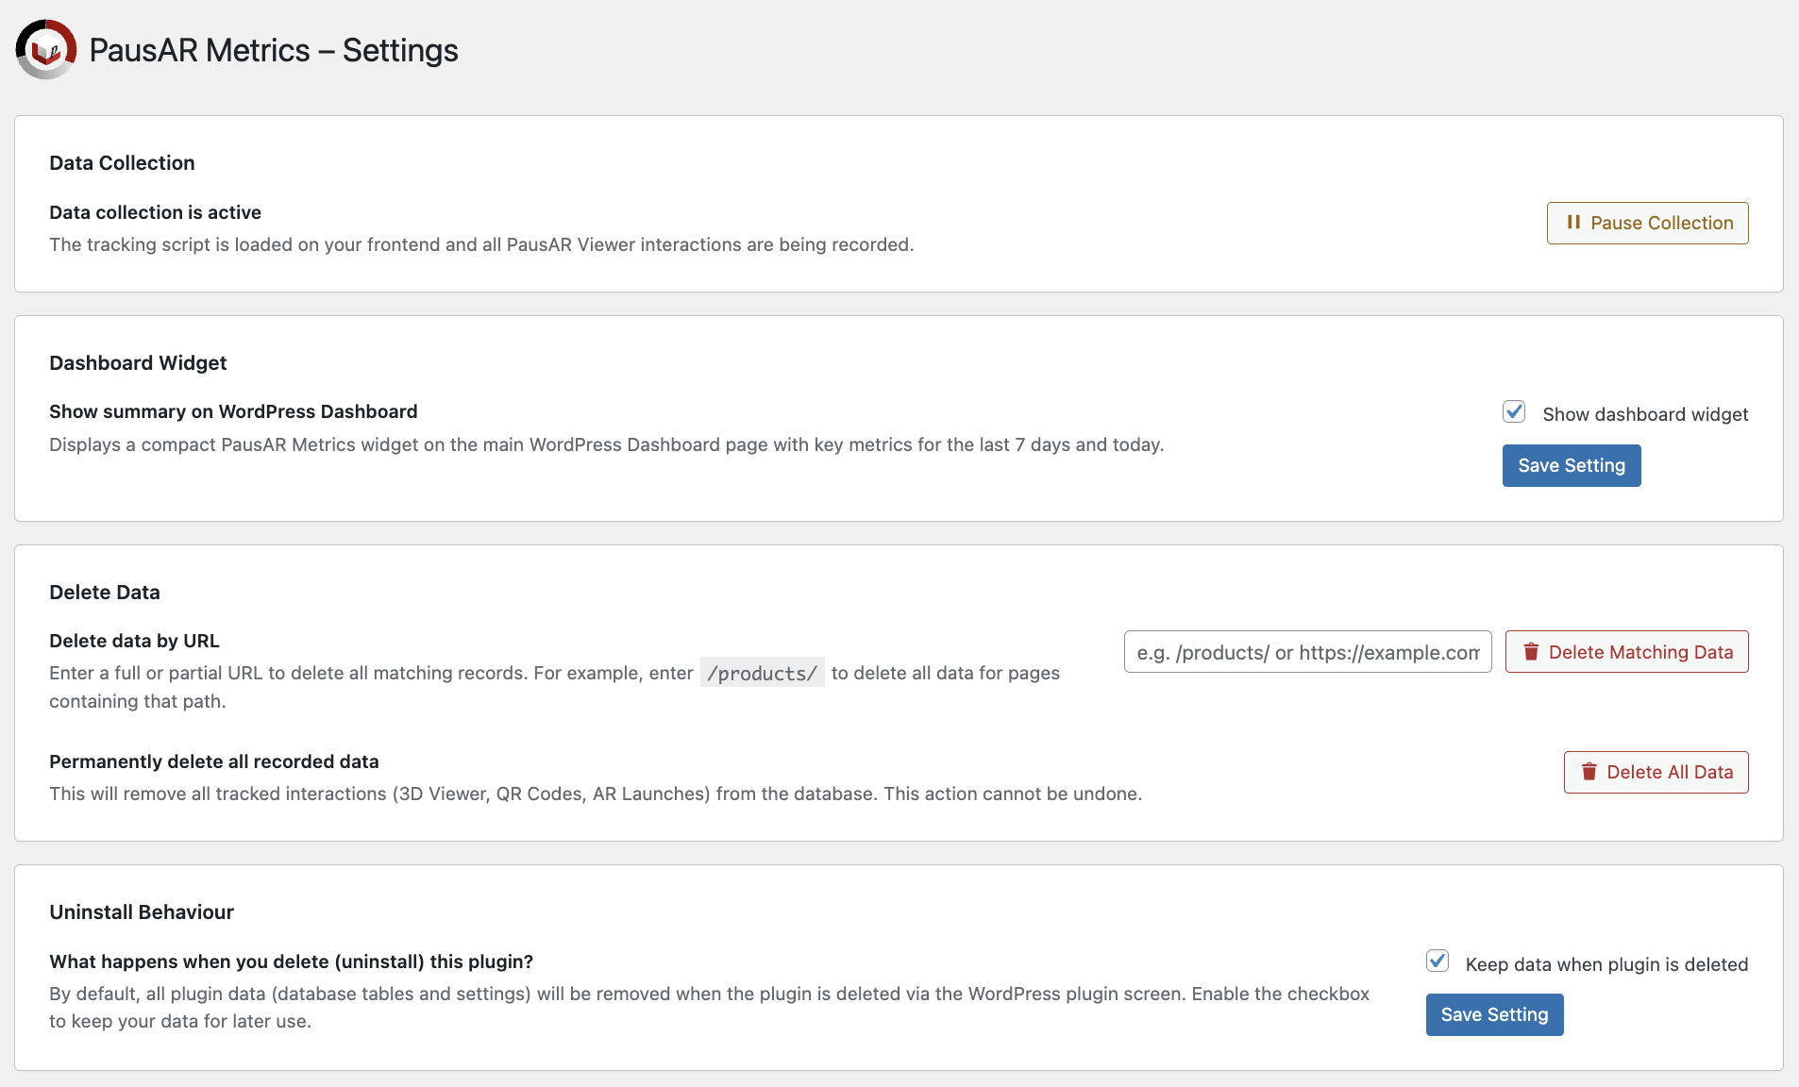This screenshot has width=1799, height=1087.
Task: Click the PausAR plugin logo
Action: (x=44, y=48)
